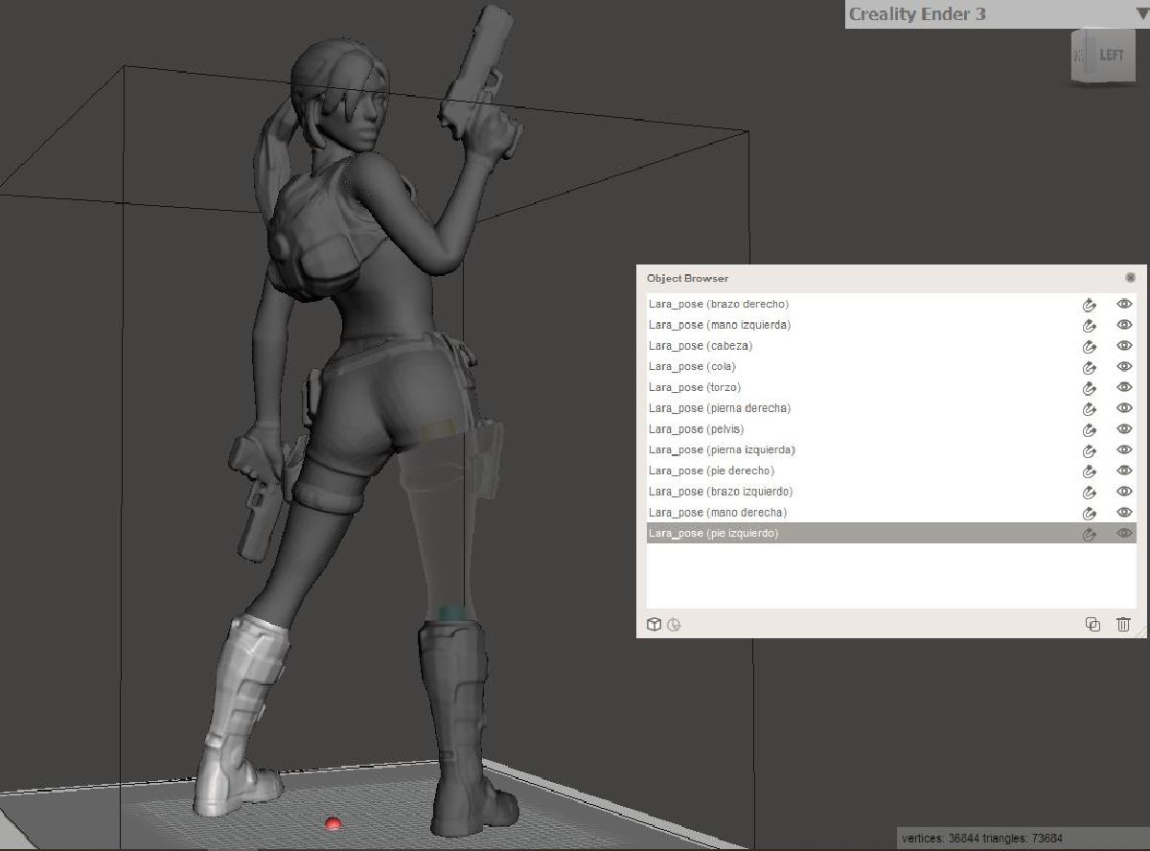1150x851 pixels.
Task: Hide Lara_pose (cabeza) with its eye toggle
Action: pos(1123,345)
